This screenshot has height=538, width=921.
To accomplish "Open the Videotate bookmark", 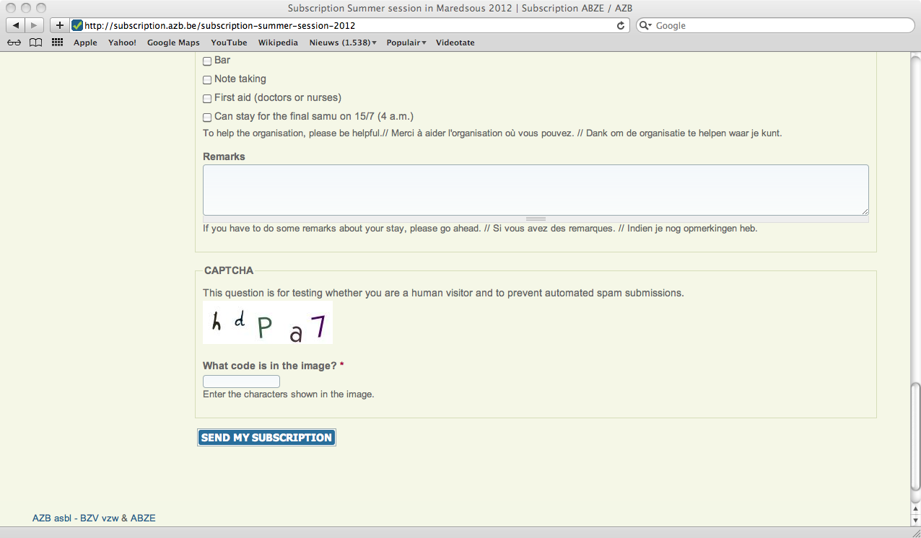I will [455, 43].
